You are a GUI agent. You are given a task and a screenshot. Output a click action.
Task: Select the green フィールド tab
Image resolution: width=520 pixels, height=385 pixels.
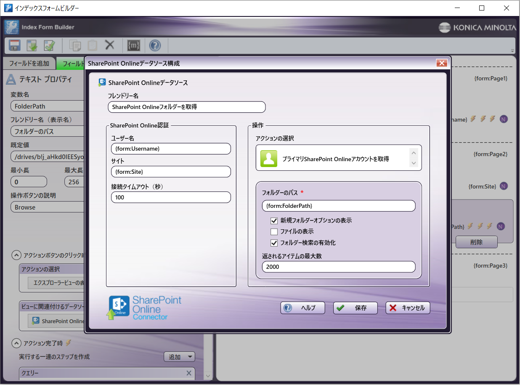click(x=71, y=64)
